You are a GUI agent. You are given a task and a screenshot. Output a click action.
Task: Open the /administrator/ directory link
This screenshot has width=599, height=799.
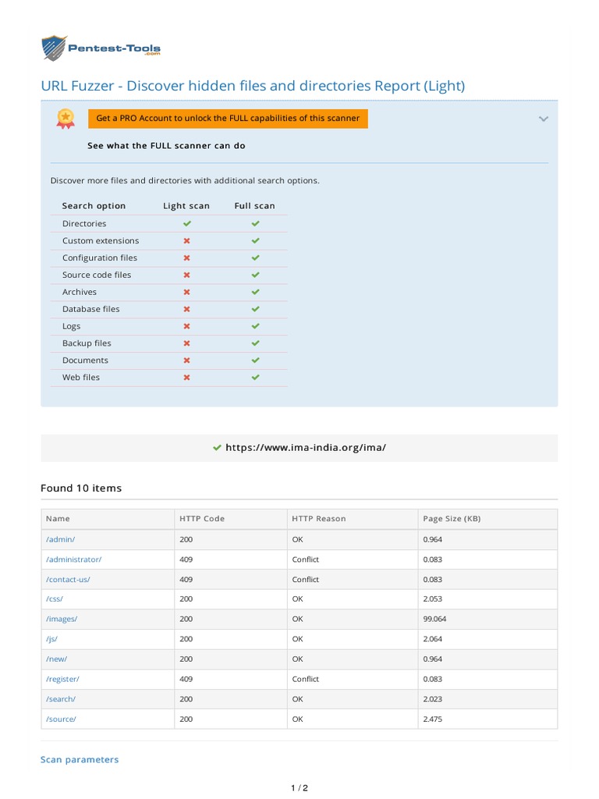(73, 559)
